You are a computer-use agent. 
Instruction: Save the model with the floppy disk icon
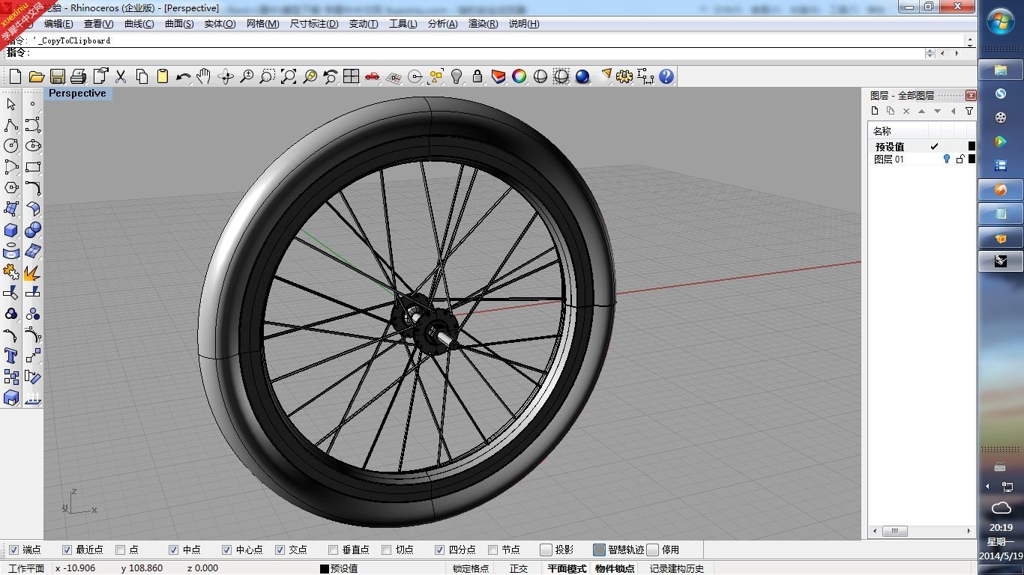57,76
